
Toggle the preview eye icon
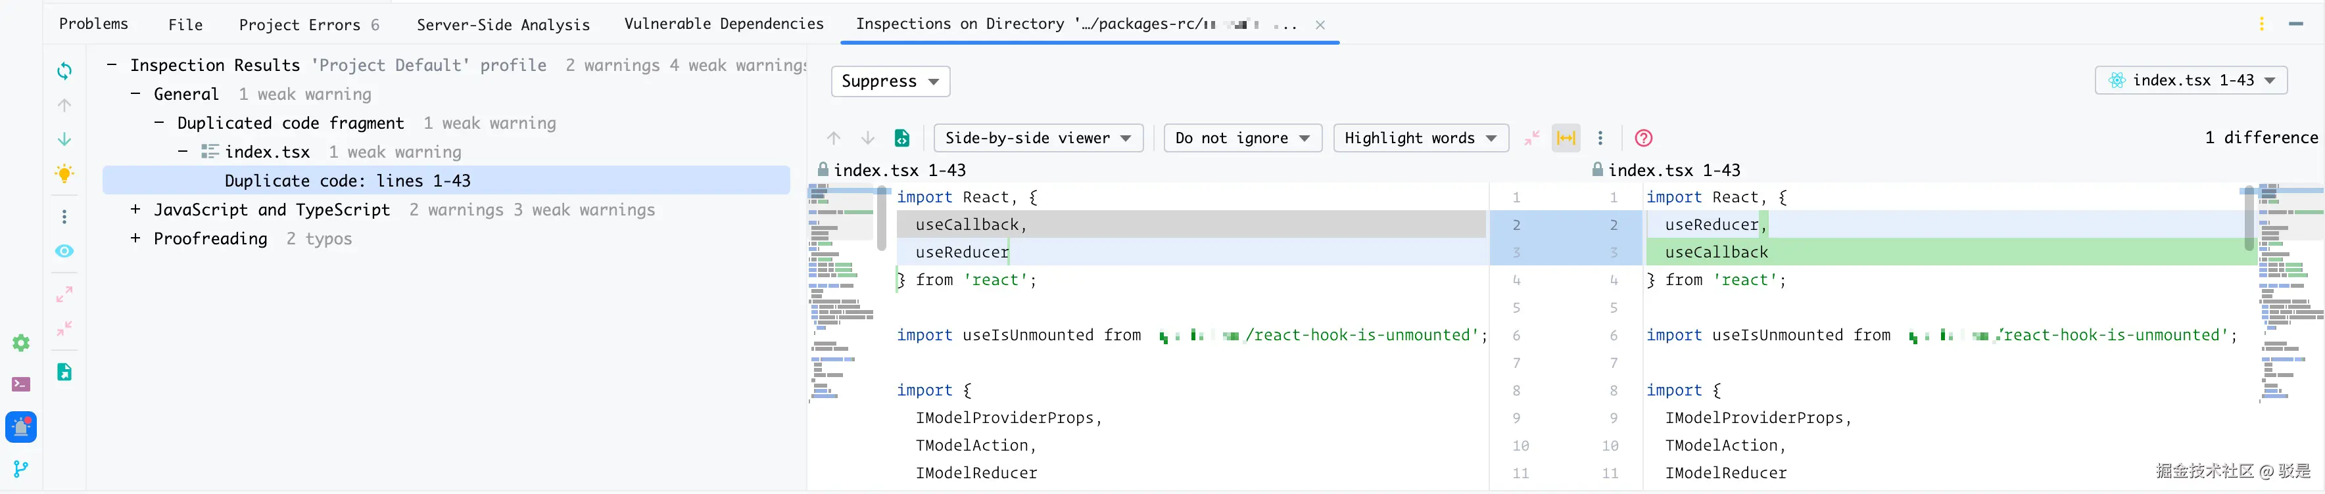[64, 250]
